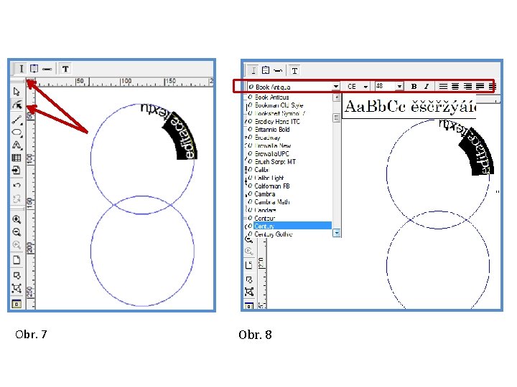Viewport: 517px width, 387px height.
Task: Select the shape edit tool in Obr. 7
Action: tap(17, 105)
